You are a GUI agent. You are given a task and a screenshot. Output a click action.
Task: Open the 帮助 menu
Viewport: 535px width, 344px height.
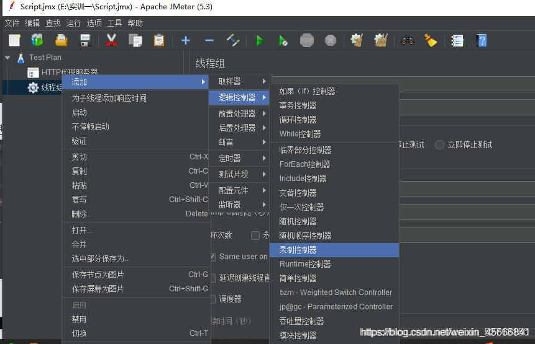[135, 23]
